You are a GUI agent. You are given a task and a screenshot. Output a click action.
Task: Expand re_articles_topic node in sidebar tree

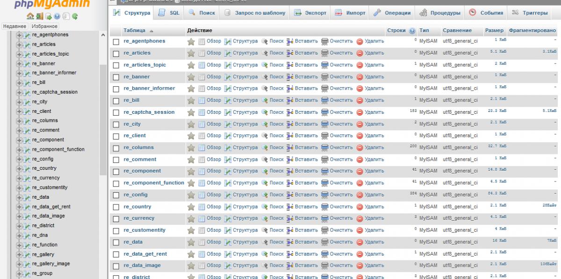(x=19, y=54)
